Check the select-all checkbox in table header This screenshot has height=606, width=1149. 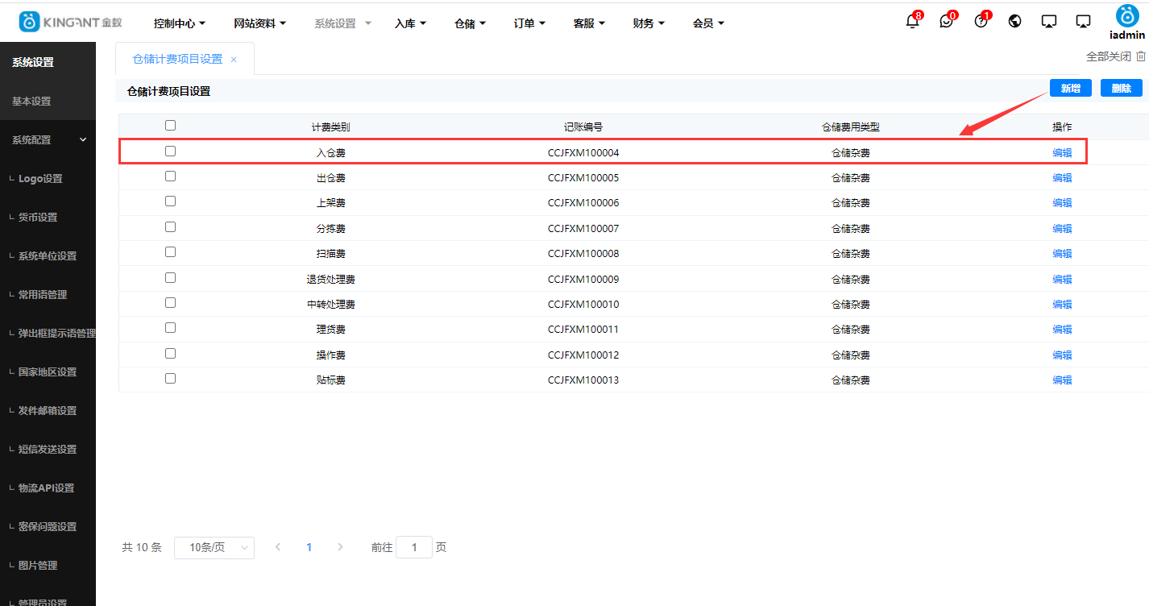click(x=170, y=125)
